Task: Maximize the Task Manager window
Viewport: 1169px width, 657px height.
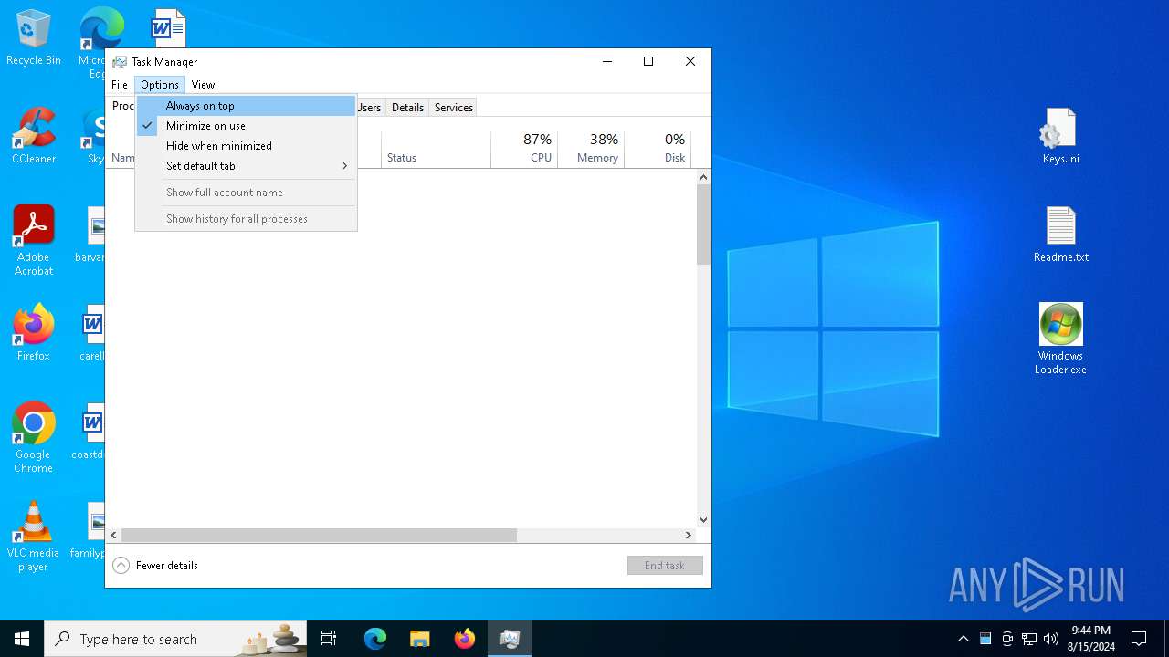Action: (x=648, y=62)
